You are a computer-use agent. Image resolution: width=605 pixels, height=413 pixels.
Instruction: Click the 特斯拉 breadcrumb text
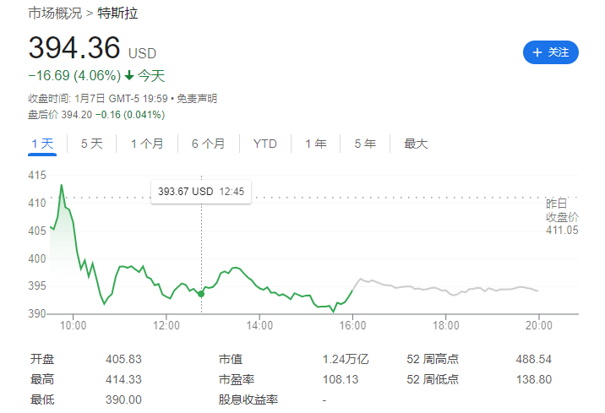pyautogui.click(x=117, y=14)
